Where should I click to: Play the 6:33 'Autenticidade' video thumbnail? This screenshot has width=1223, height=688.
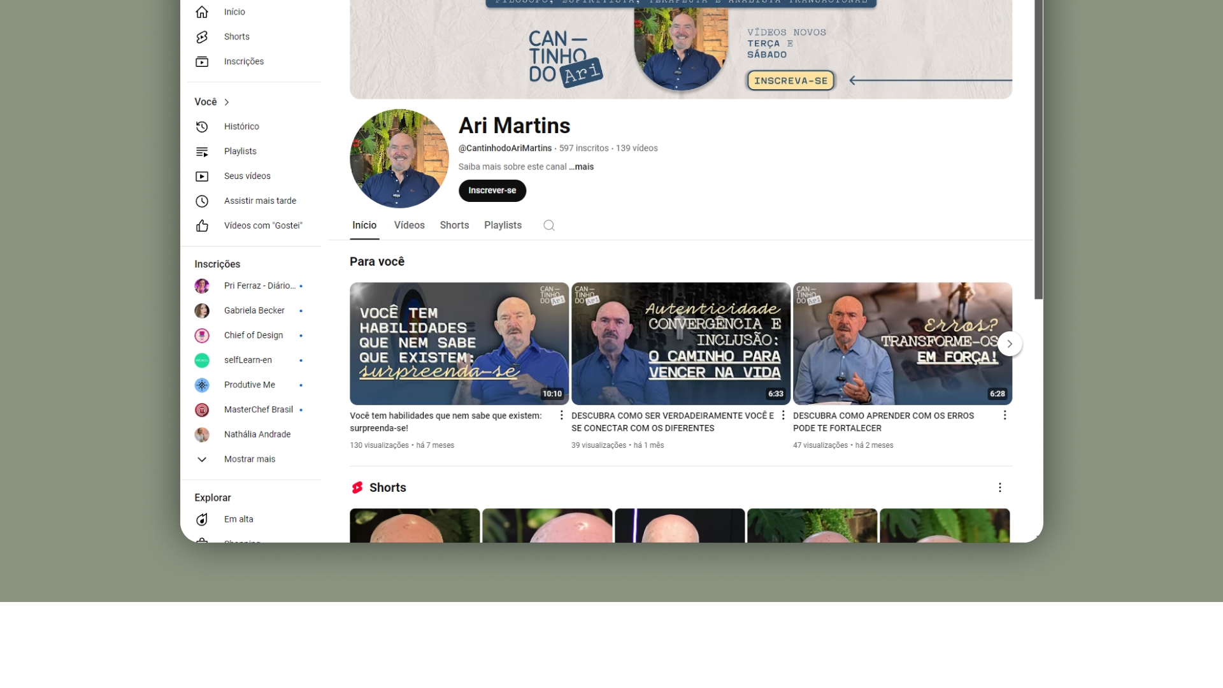click(681, 344)
